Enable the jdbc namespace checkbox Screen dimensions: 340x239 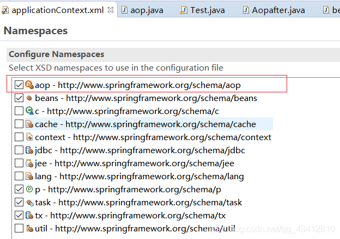19,150
